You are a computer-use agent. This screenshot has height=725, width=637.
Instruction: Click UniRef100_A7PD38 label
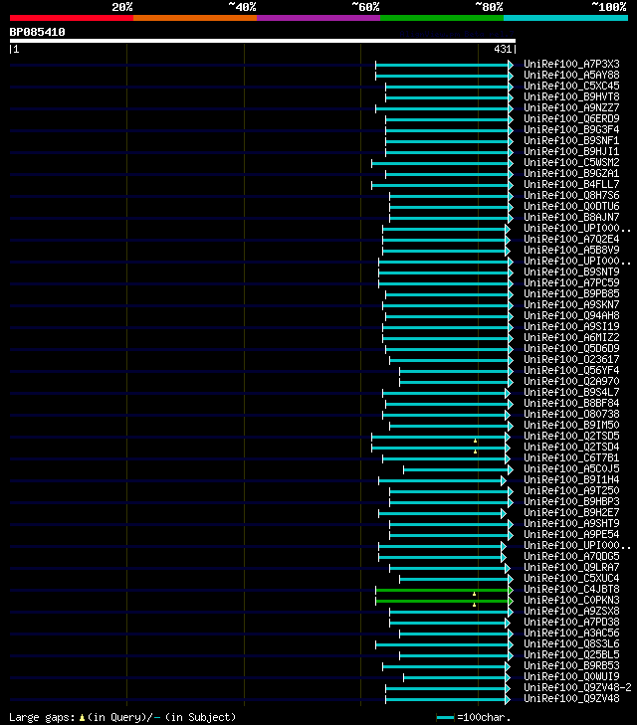[571, 623]
